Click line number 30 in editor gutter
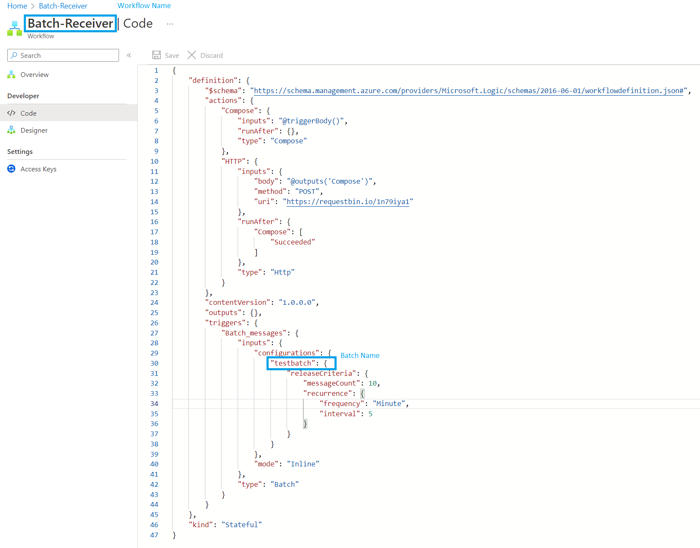The width and height of the screenshot is (700, 548). pyautogui.click(x=154, y=363)
